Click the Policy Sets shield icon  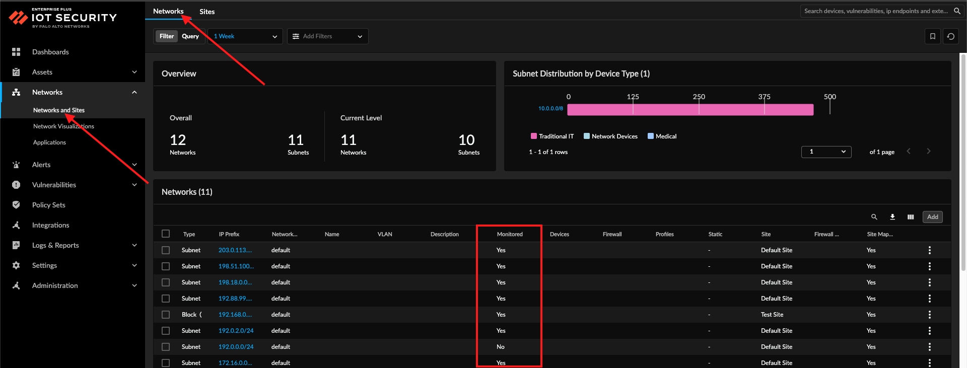pos(16,205)
